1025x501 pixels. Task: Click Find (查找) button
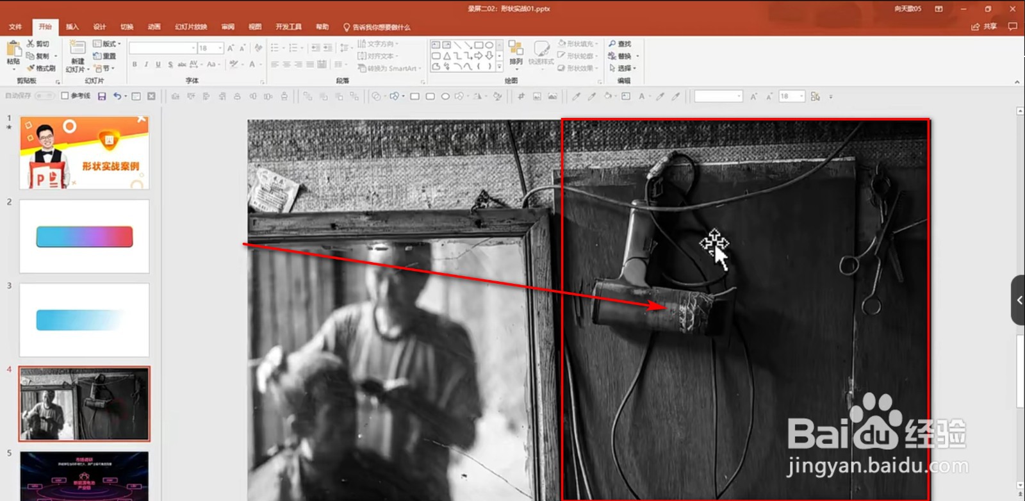[x=620, y=44]
